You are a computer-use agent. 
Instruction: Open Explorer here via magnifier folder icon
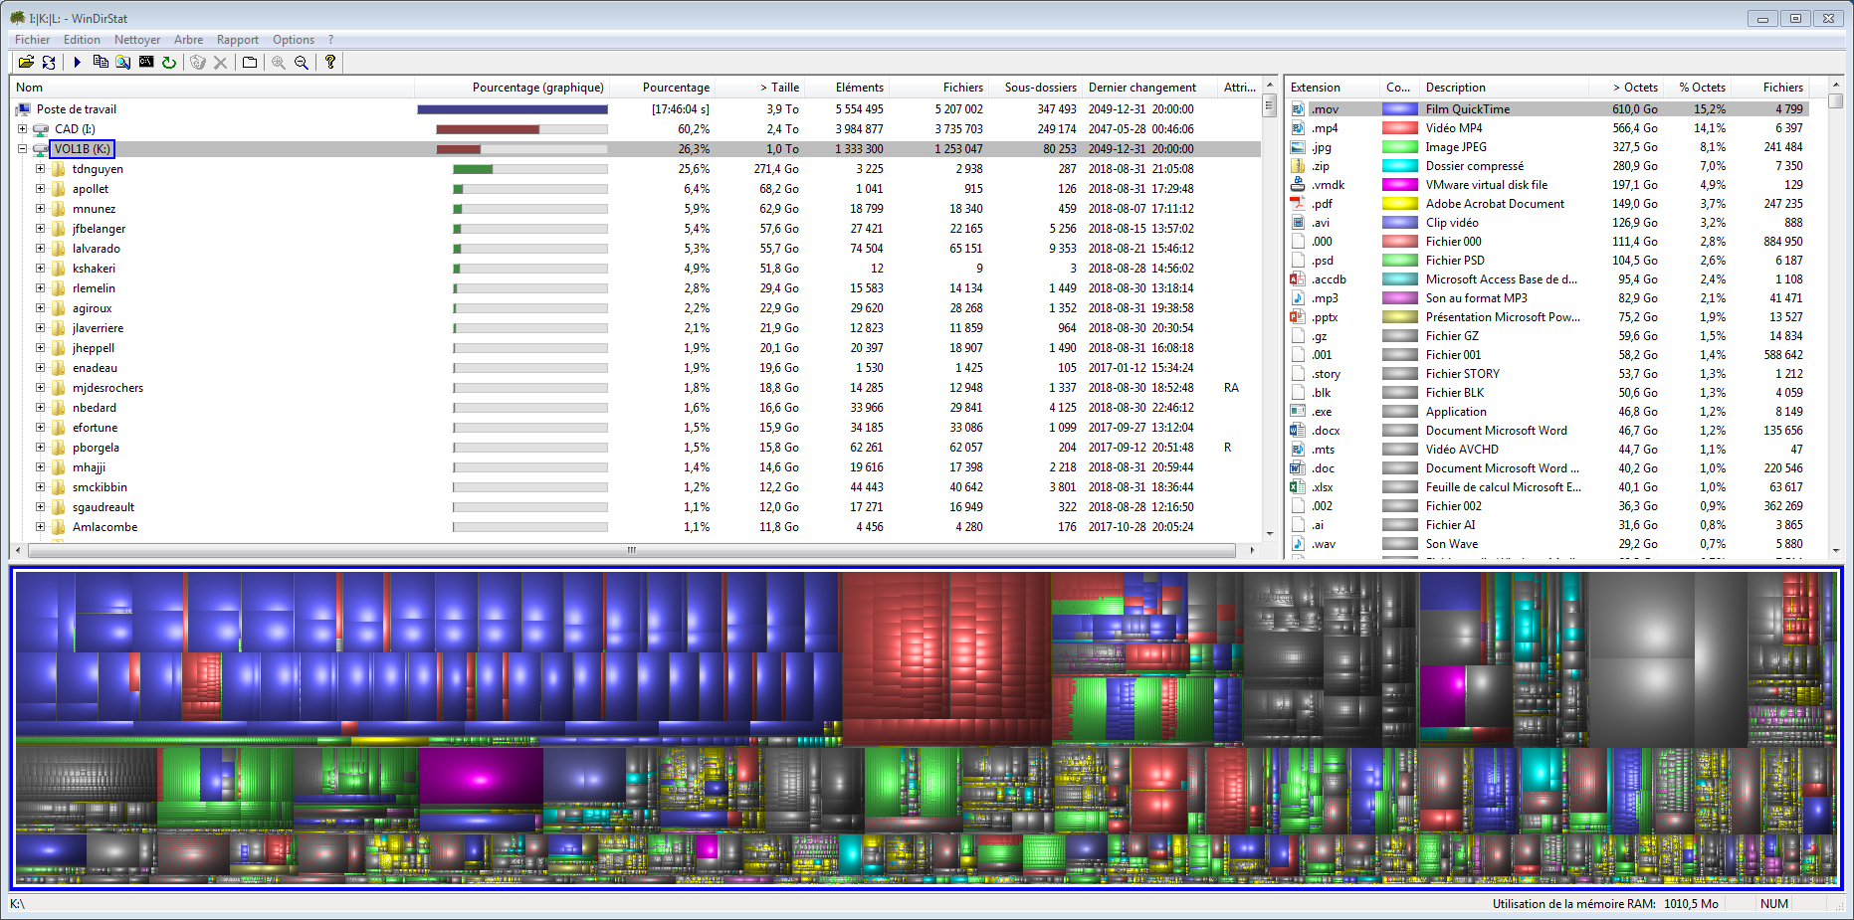pyautogui.click(x=122, y=62)
